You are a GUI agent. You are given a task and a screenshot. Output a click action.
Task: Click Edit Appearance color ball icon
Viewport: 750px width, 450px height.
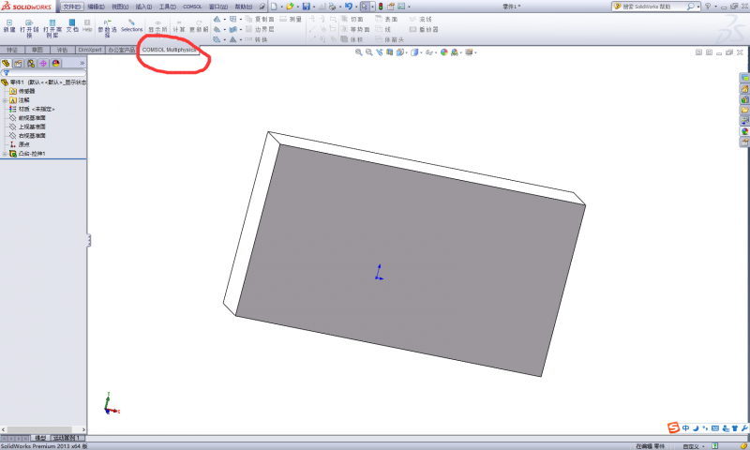coord(443,52)
